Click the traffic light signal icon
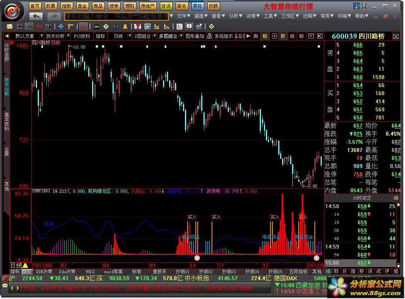The image size is (405, 299). click(x=96, y=27)
